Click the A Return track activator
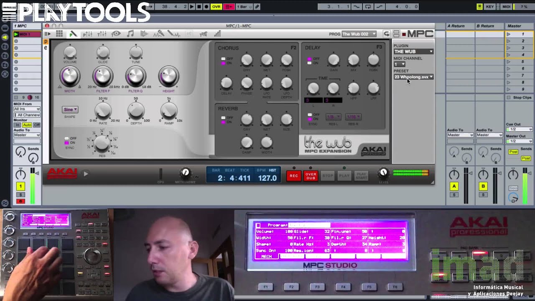Image resolution: width=535 pixels, height=301 pixels. pyautogui.click(x=454, y=186)
